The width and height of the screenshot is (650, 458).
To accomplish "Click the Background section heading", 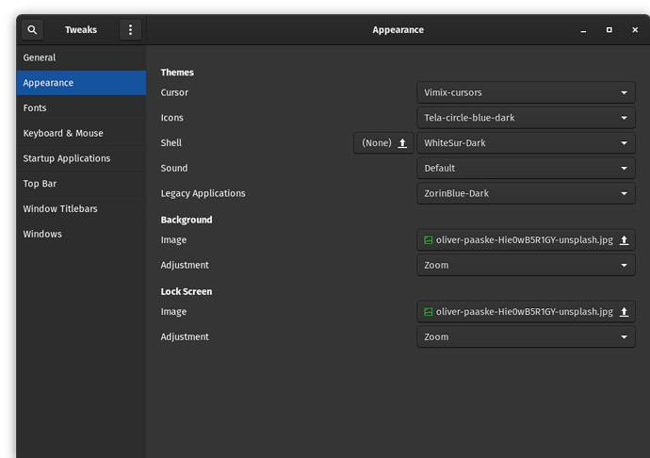I will click(187, 220).
